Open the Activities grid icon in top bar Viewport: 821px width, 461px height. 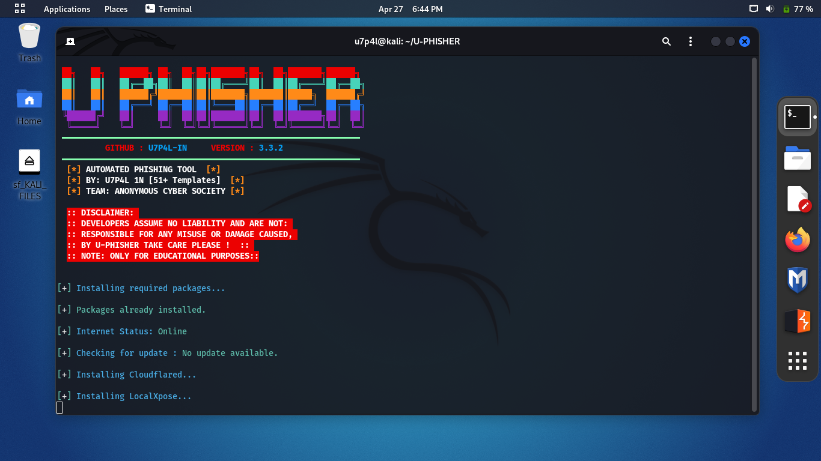(x=20, y=8)
